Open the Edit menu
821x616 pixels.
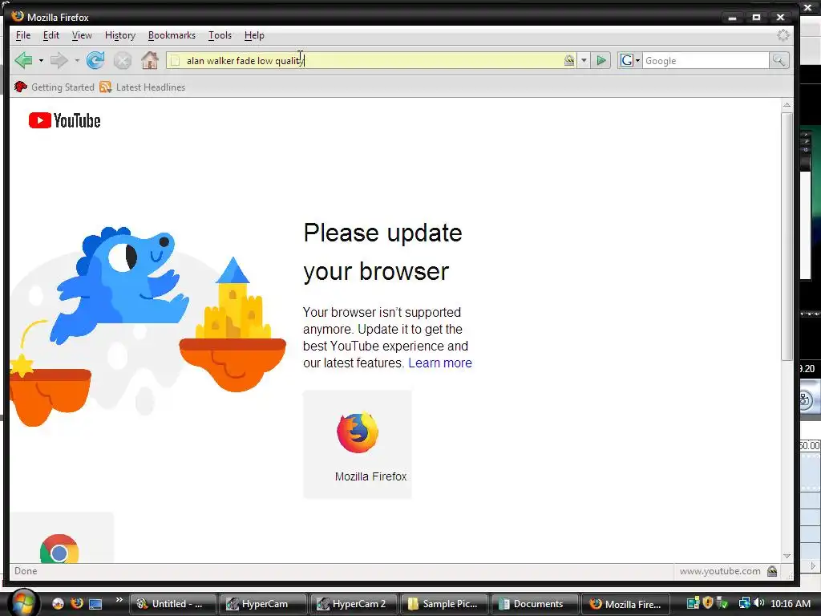coord(51,35)
